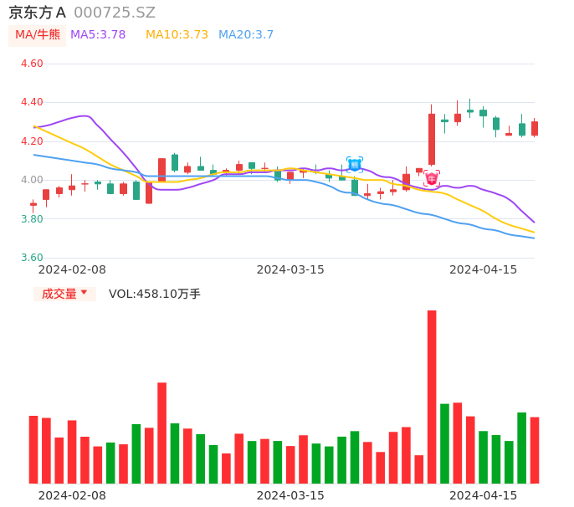574x507 pixels.
Task: Click the 4.60 price axis label
Action: click(x=32, y=64)
